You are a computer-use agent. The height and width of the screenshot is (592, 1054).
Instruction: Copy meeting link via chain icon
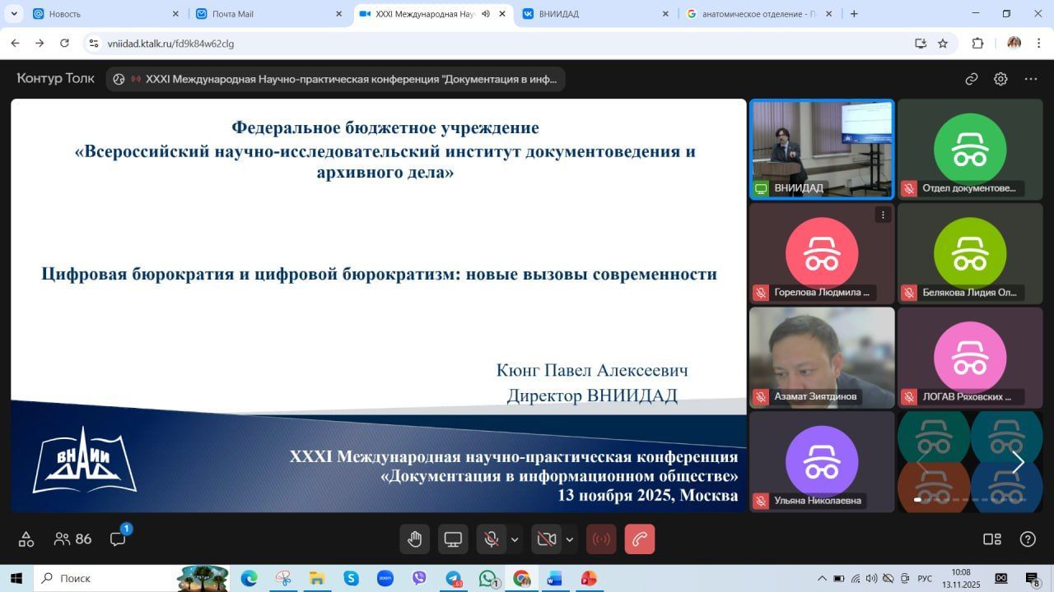click(x=972, y=79)
